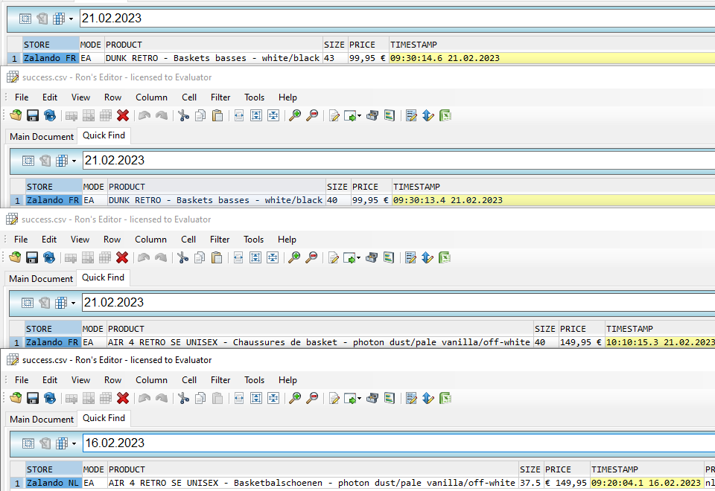Paste clipboard icon in DUNK size 40 window
715x491 pixels.
[x=217, y=116]
